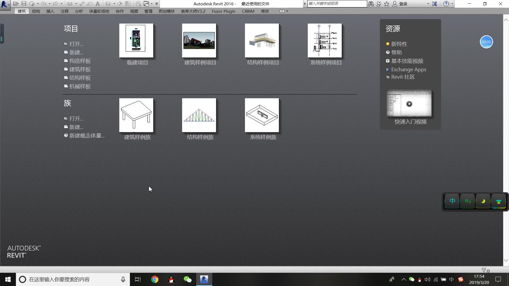
Task: Expand the Undo history dropdown arrow
Action: point(50,4)
